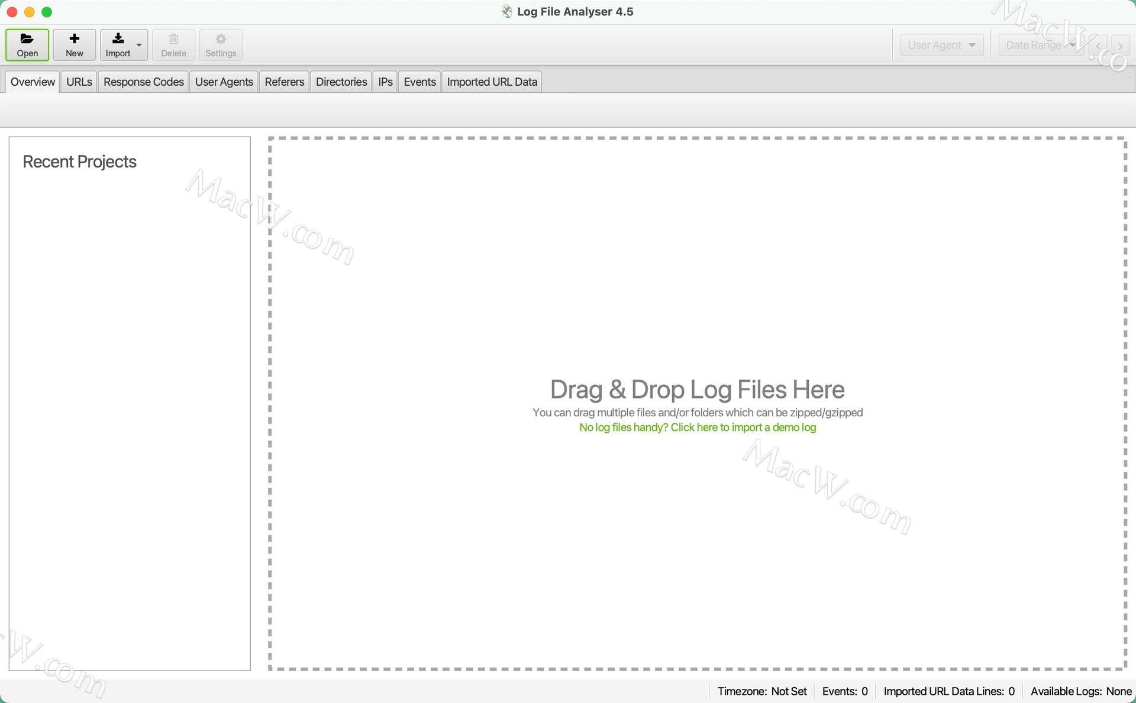Create a new project with plus icon

[x=75, y=39]
